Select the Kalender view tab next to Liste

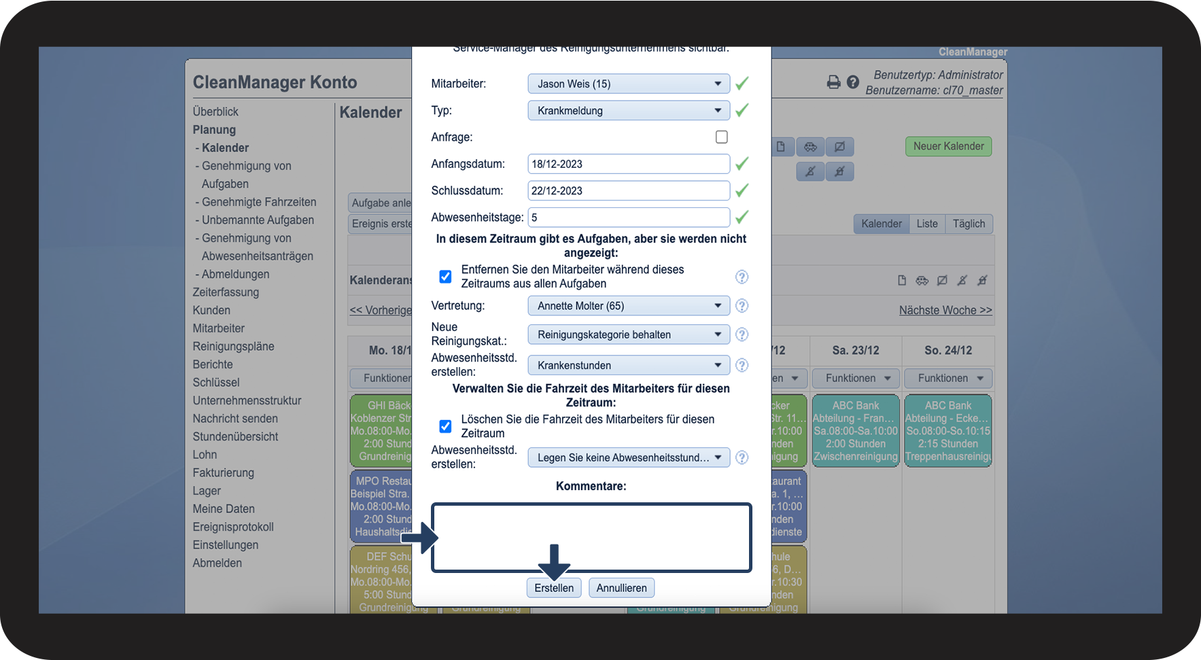point(882,224)
